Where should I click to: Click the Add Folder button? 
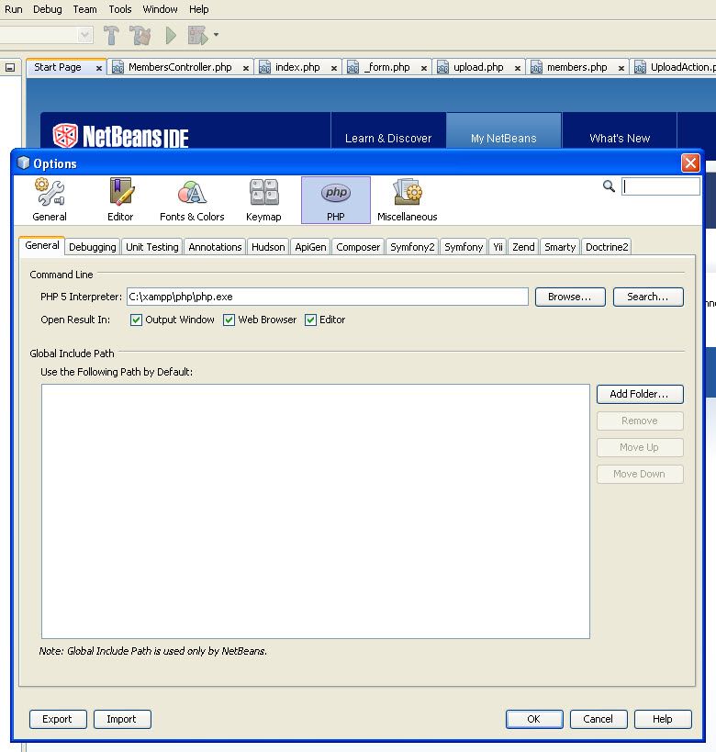coord(640,394)
